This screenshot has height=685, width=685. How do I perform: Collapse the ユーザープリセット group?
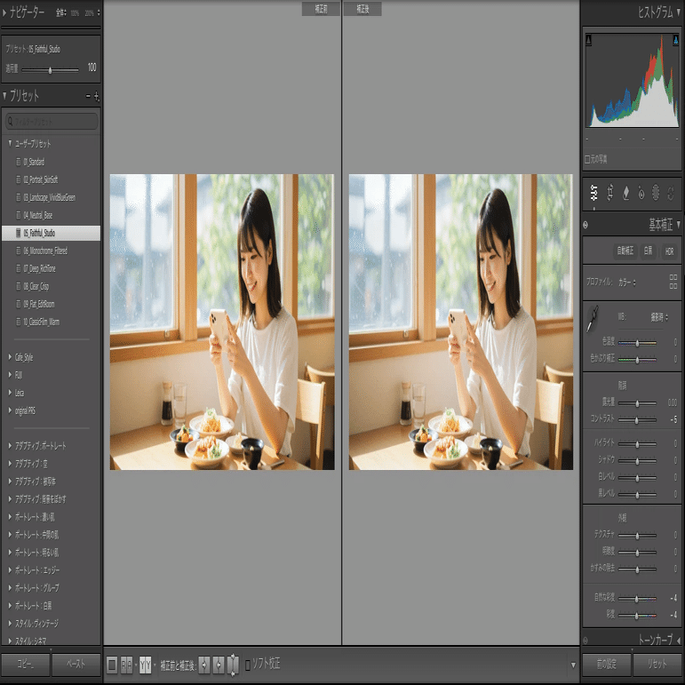click(10, 143)
